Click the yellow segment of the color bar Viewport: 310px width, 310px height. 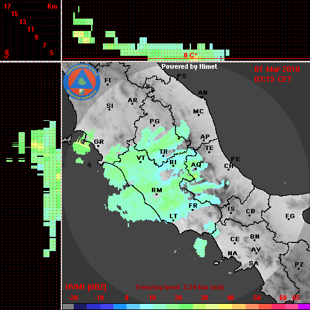tap(225, 307)
